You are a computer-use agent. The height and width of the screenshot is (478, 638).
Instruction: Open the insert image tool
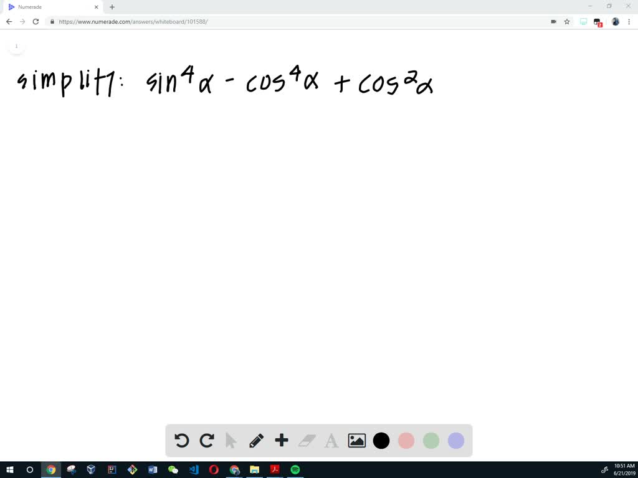point(356,441)
